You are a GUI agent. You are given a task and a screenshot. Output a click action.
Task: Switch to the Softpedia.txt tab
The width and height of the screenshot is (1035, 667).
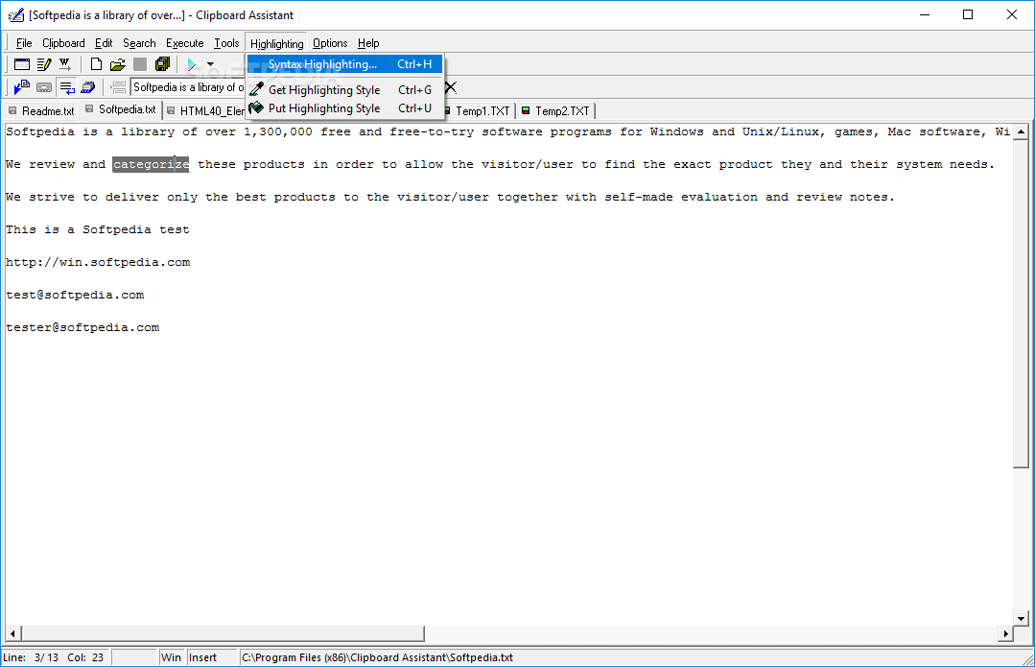[x=121, y=109]
